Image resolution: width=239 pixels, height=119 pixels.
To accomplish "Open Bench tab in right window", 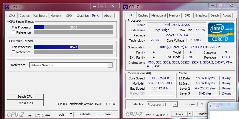I will [x=215, y=15].
